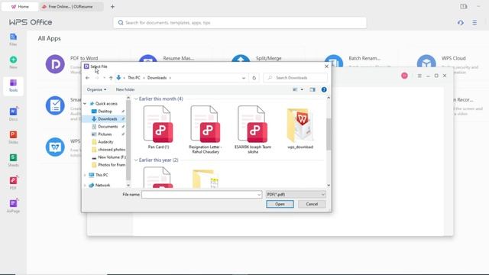Image resolution: width=489 pixels, height=275 pixels.
Task: Select Resignation Letter - Rahul Chaudary file
Action: coord(206,130)
